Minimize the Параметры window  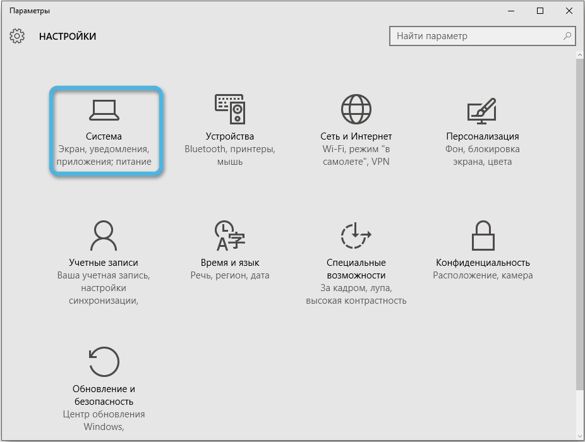pos(511,11)
